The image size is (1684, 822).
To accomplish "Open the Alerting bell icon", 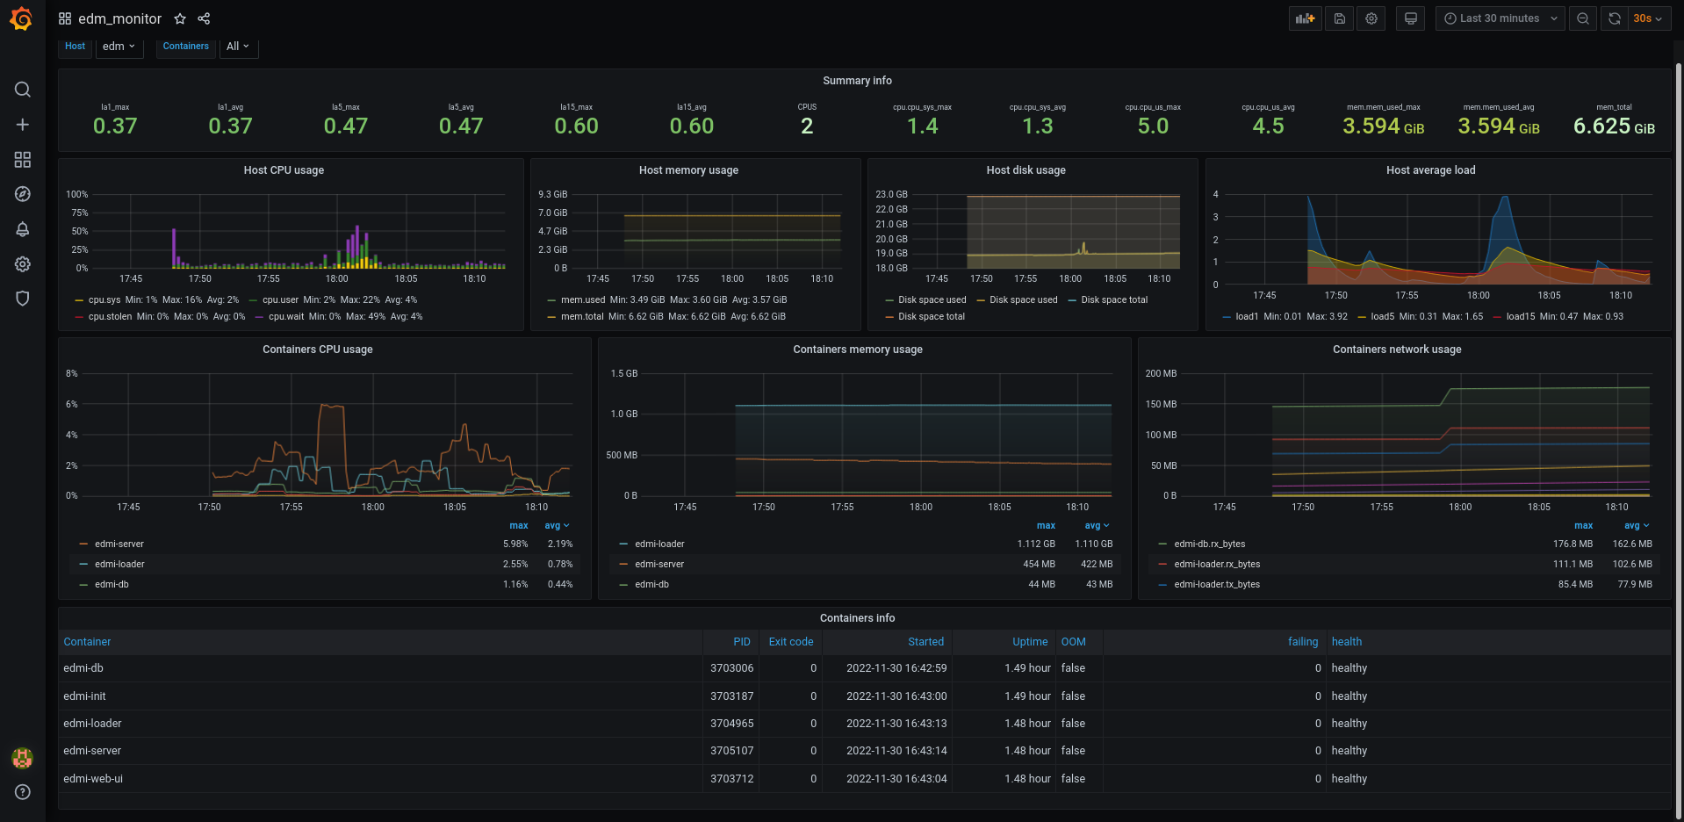I will [x=23, y=229].
